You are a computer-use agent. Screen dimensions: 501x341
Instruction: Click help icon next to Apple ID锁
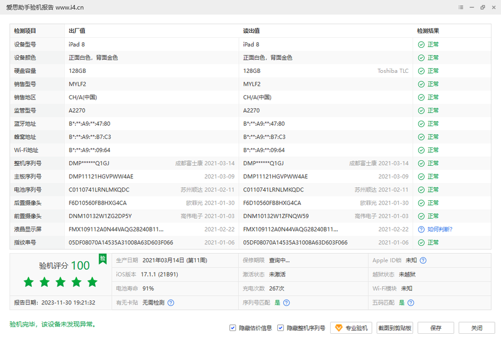(423, 260)
